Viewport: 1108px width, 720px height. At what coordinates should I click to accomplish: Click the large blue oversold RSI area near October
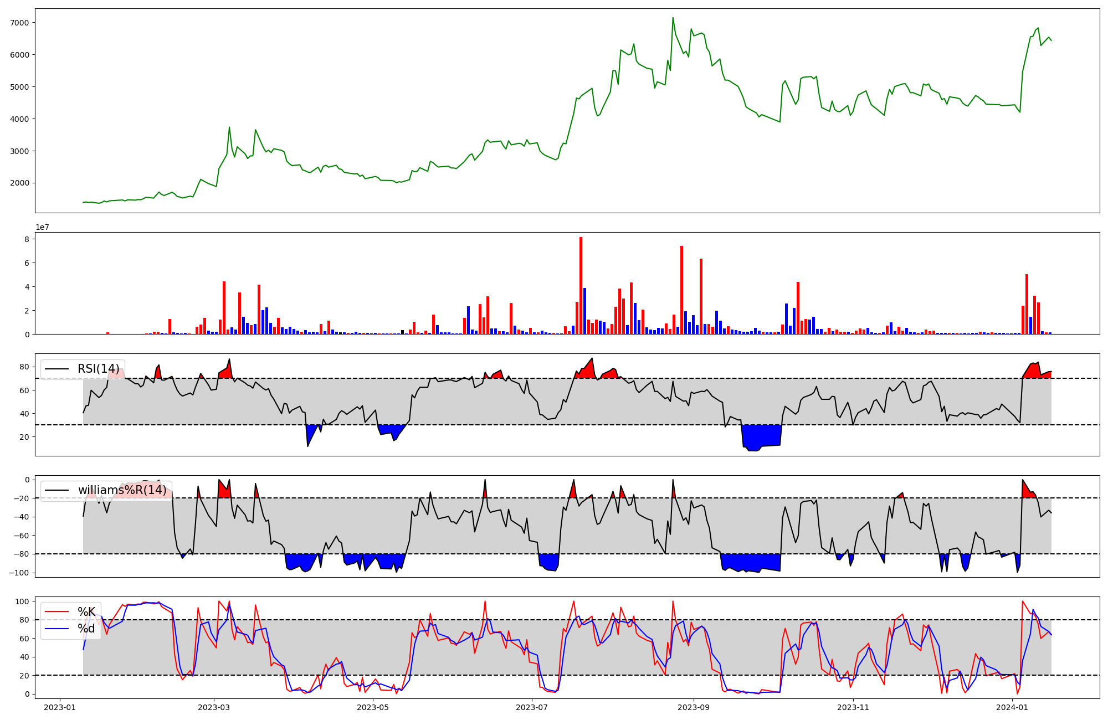tap(762, 436)
